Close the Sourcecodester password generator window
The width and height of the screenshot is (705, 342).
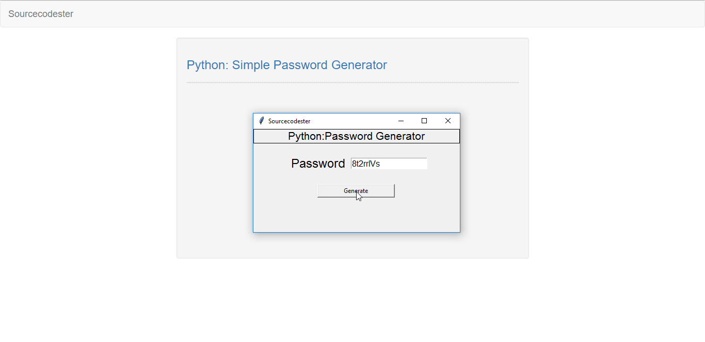click(448, 121)
